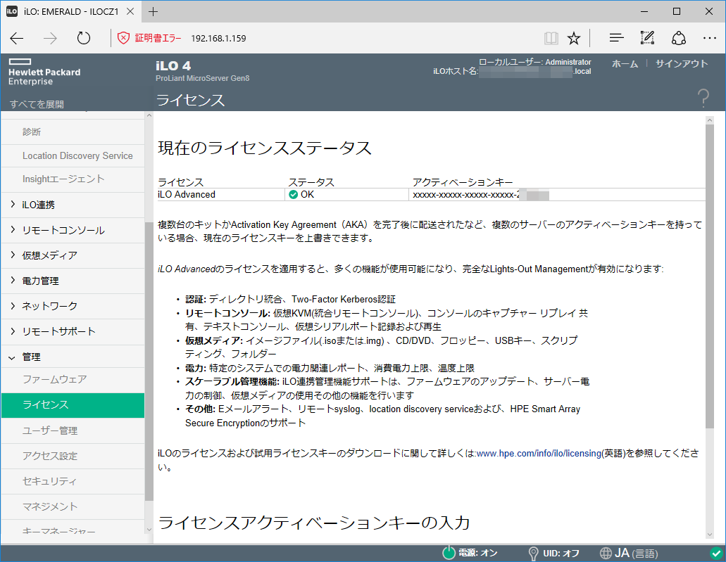Viewport: 726px width, 562px height.
Task: Click the サインアウト link
Action: (x=682, y=64)
